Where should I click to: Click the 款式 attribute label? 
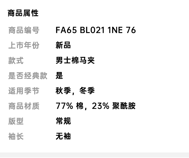pos(16,61)
